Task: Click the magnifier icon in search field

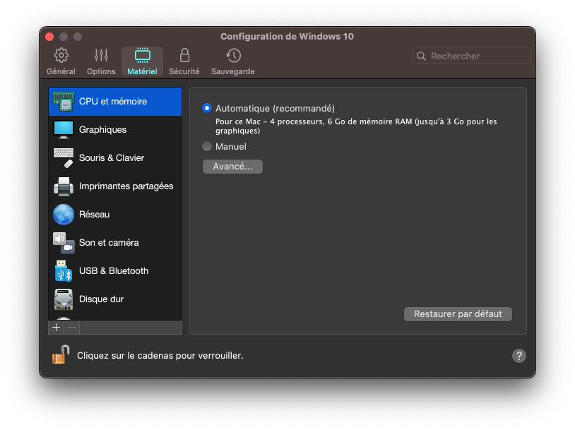Action: pyautogui.click(x=421, y=56)
